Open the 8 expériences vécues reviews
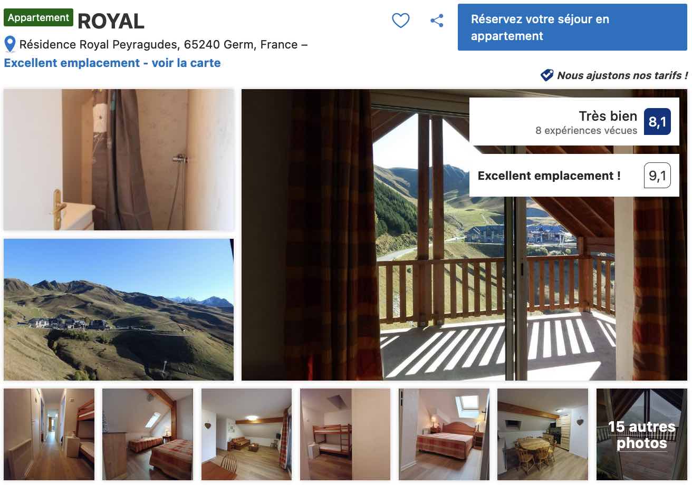 click(586, 130)
